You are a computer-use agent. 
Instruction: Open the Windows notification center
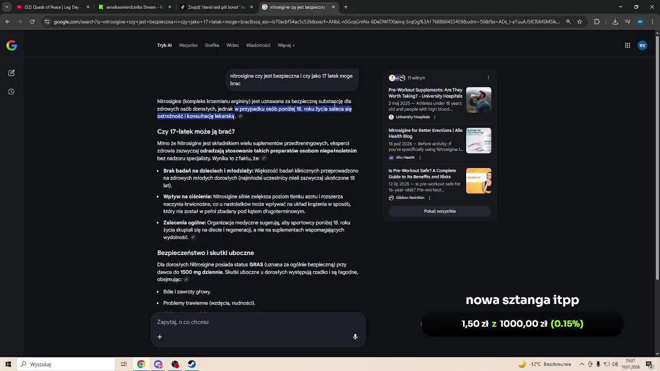click(x=649, y=364)
